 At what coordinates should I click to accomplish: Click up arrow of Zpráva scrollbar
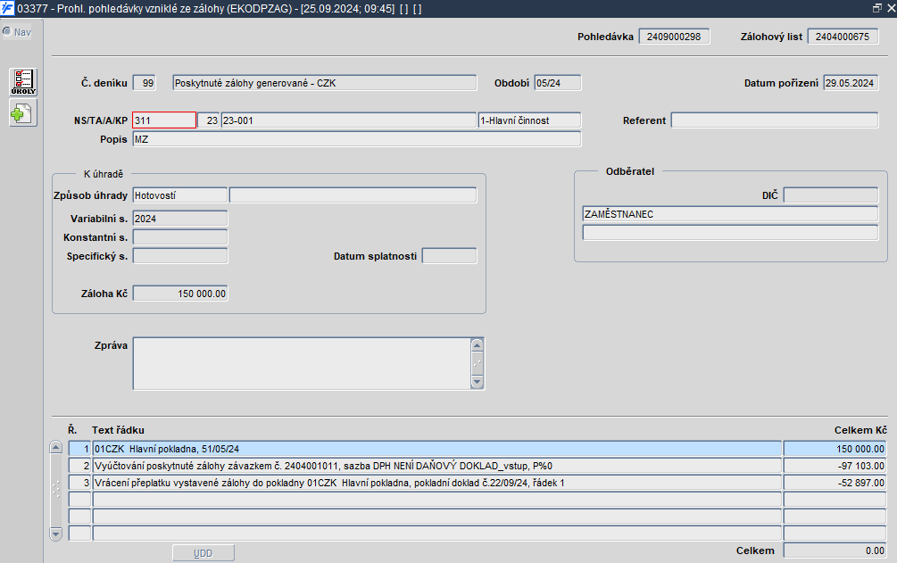pyautogui.click(x=478, y=345)
